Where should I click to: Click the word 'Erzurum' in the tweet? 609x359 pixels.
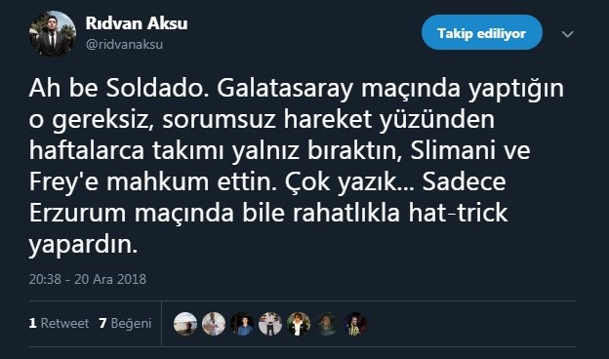tap(77, 213)
